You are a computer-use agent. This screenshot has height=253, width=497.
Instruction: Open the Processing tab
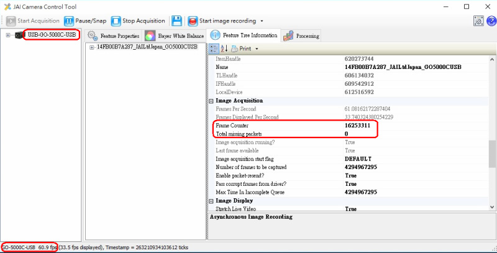tap(302, 35)
